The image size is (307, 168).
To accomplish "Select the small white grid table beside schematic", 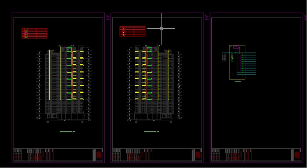I will [x=224, y=57].
